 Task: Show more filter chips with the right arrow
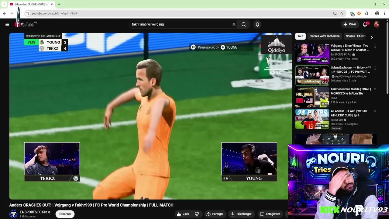click(x=372, y=38)
